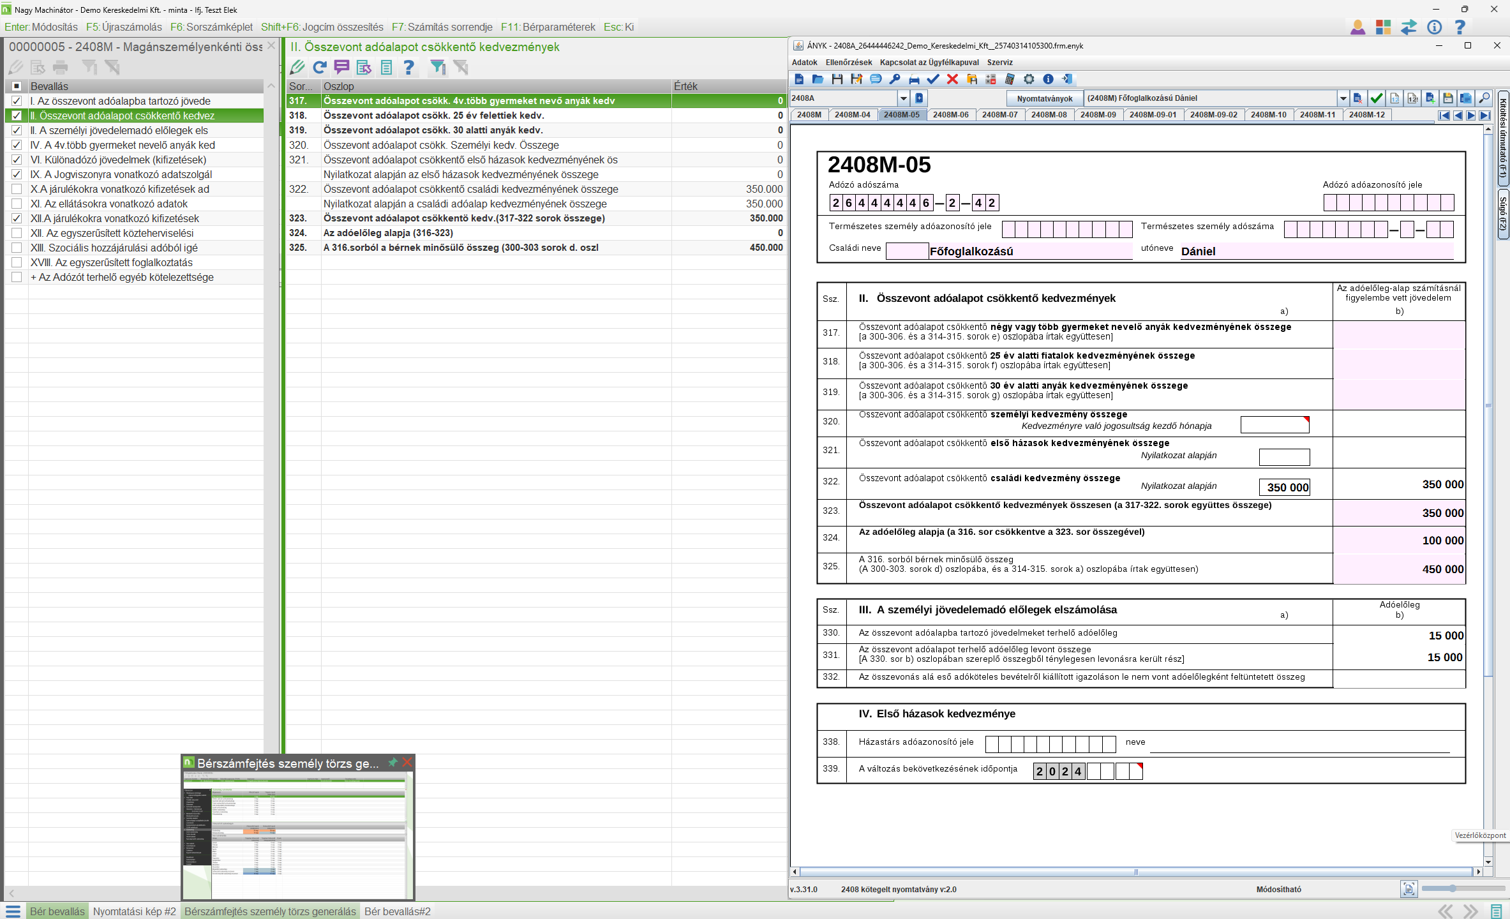Click the printer icon in ÁNYK toolbar
1510x919 pixels.
[x=914, y=79]
